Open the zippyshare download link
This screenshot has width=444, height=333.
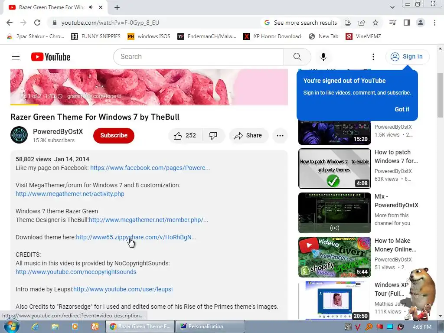pos(136,237)
